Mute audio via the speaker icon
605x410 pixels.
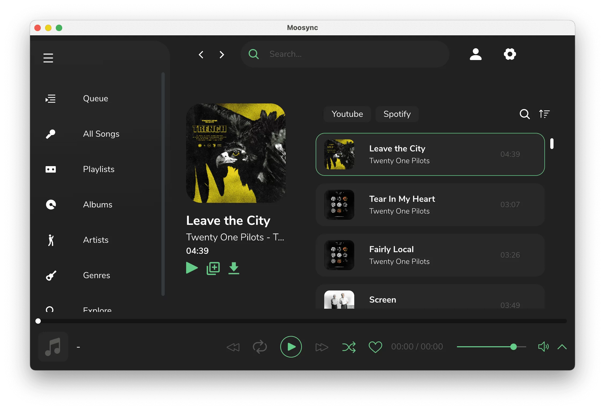543,347
